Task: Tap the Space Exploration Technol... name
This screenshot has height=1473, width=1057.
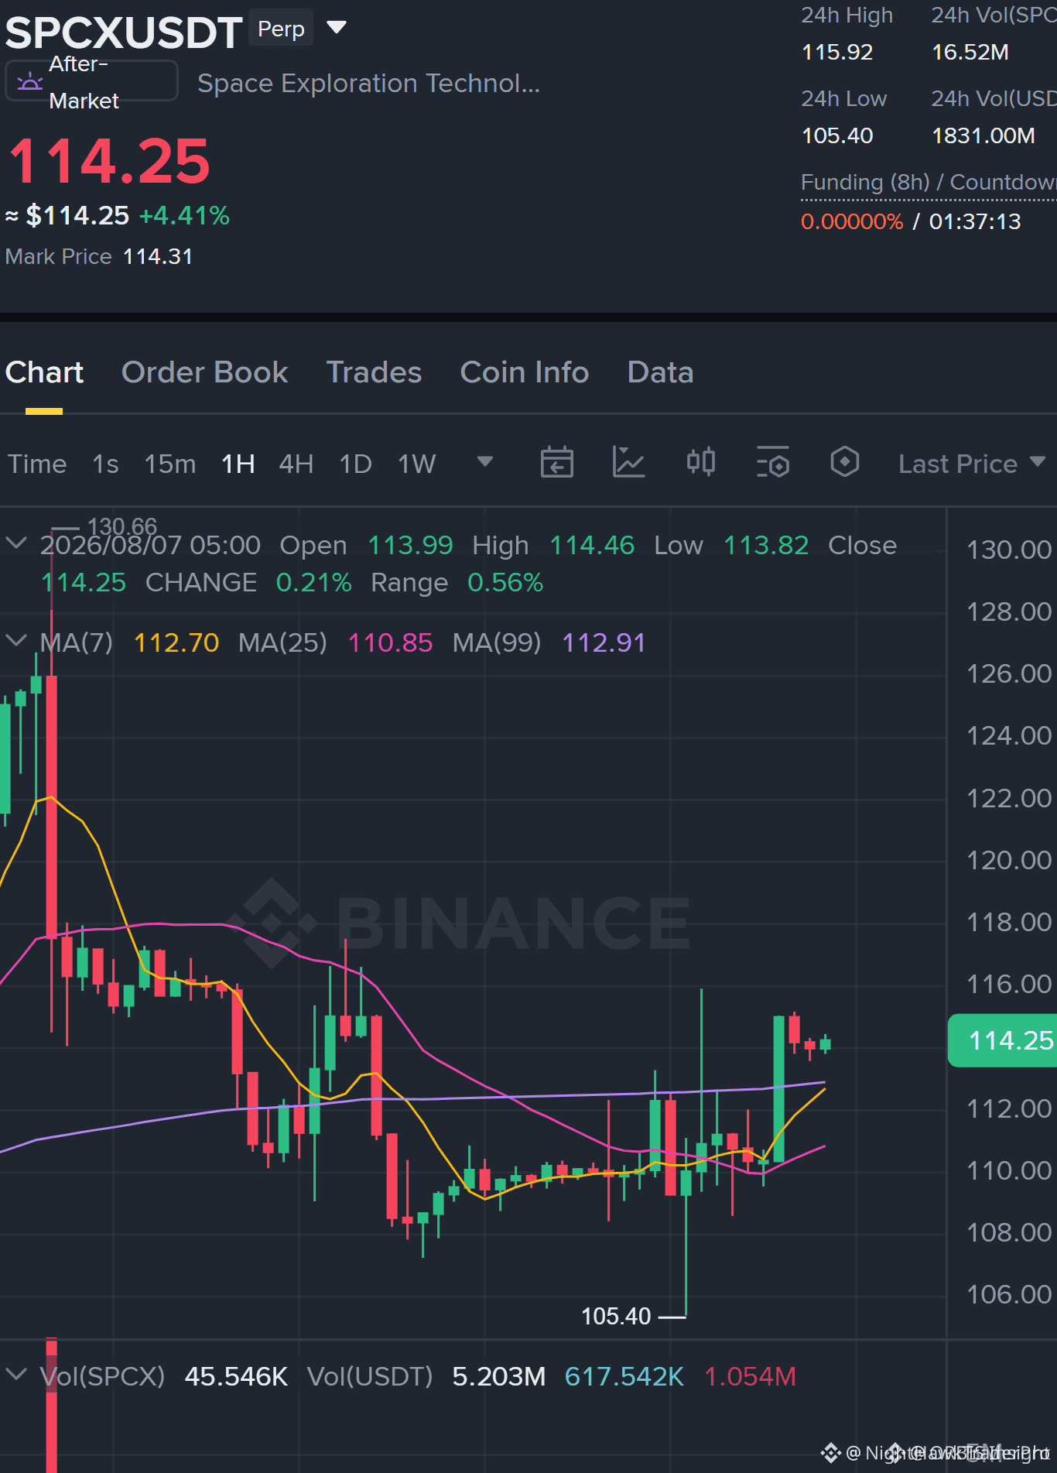Action: click(369, 83)
